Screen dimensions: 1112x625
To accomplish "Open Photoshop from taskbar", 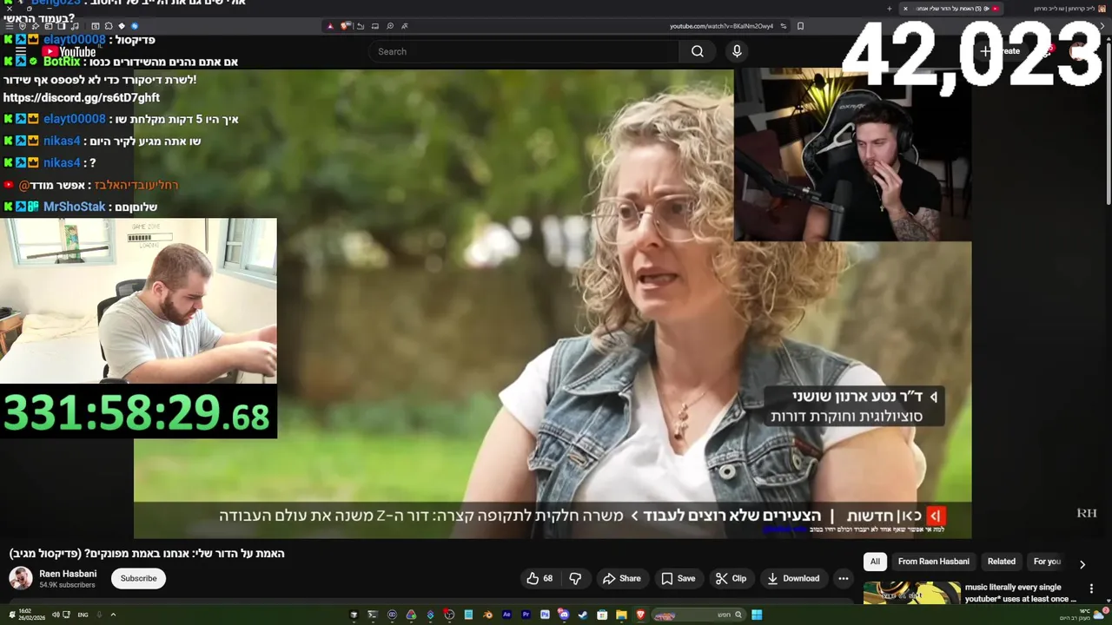I will point(545,615).
